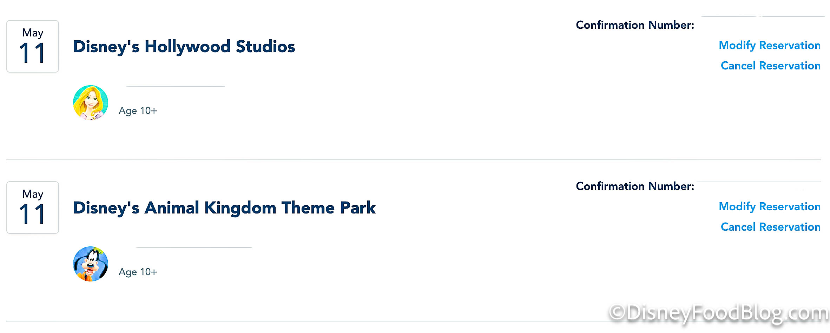Click Age 10+ under Hollywood Studios
The width and height of the screenshot is (830, 333).
coord(138,111)
